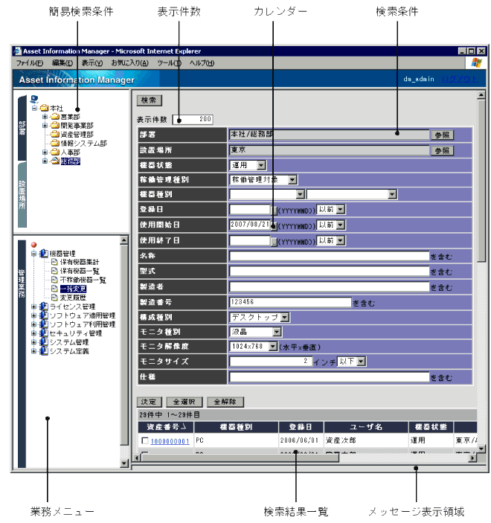Click the 機器管理 book icon

click(44, 254)
